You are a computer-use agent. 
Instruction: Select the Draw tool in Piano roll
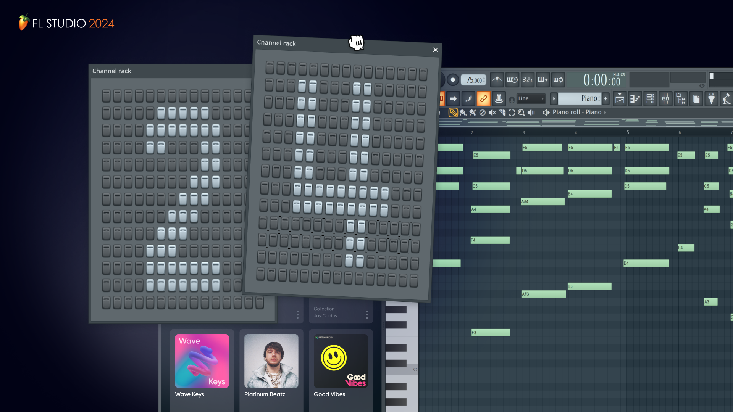454,112
